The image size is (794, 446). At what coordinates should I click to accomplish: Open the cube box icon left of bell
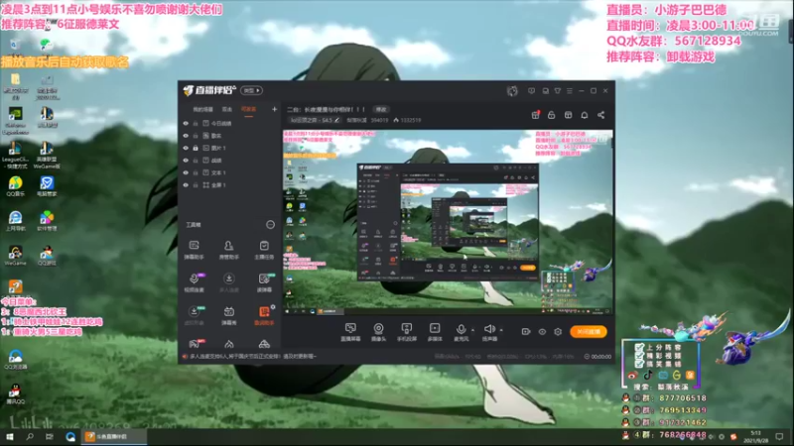click(x=568, y=115)
